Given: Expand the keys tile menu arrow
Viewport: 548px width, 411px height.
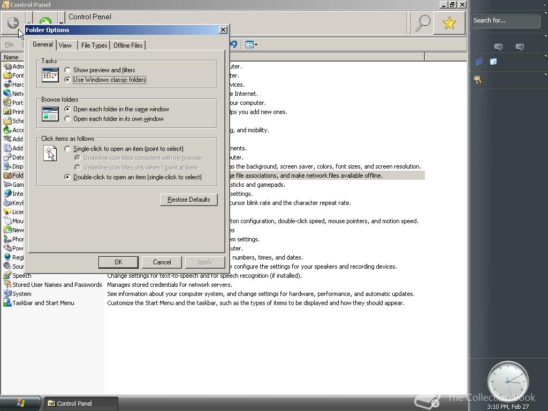Looking at the screenshot, I should tap(545, 74).
